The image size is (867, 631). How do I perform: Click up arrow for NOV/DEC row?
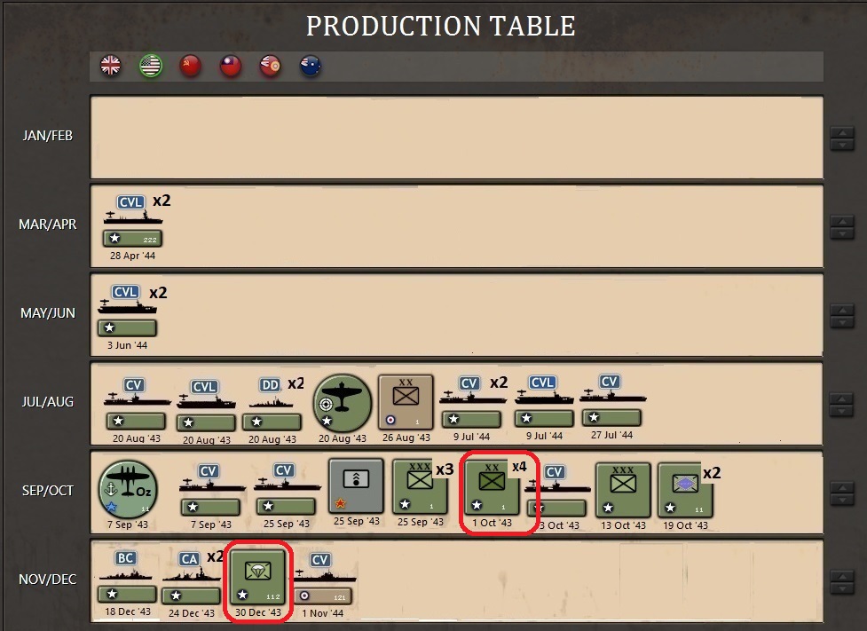pyautogui.click(x=842, y=577)
